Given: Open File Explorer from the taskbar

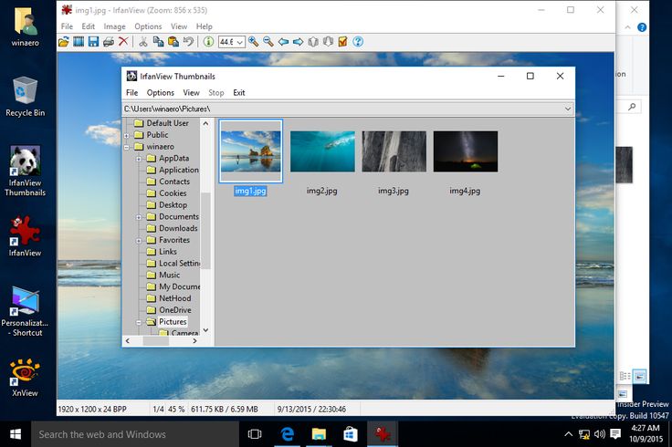Looking at the screenshot, I should [x=319, y=434].
